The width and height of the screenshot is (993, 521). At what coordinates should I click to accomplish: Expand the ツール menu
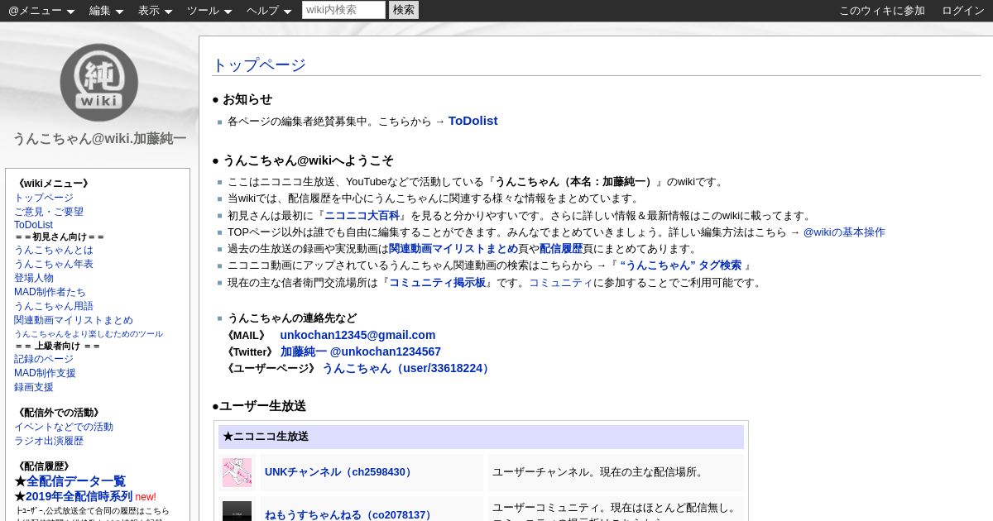(x=209, y=11)
